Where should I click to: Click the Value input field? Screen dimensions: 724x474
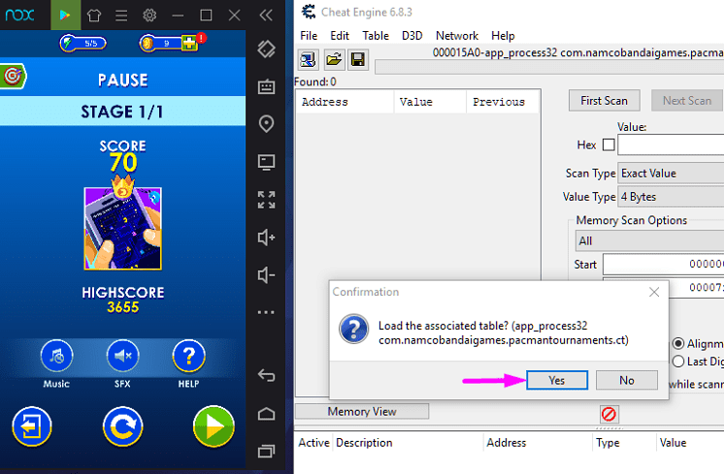click(671, 144)
